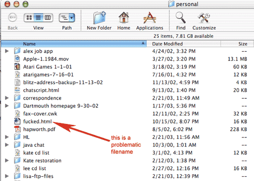Image resolution: width=254 pixels, height=181 pixels.
Task: Click the name kate cd list
Action: 36,152
